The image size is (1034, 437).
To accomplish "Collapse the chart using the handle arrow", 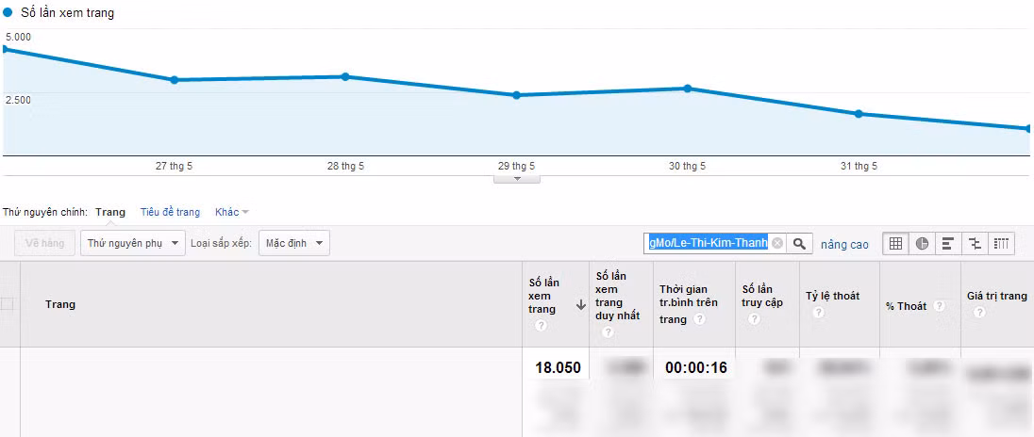I will (x=517, y=178).
